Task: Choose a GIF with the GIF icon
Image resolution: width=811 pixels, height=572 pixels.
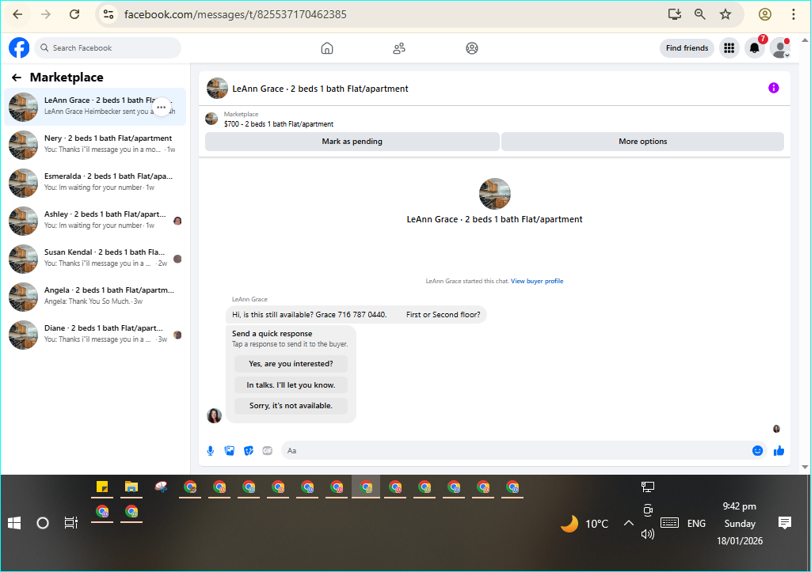Action: 268,451
